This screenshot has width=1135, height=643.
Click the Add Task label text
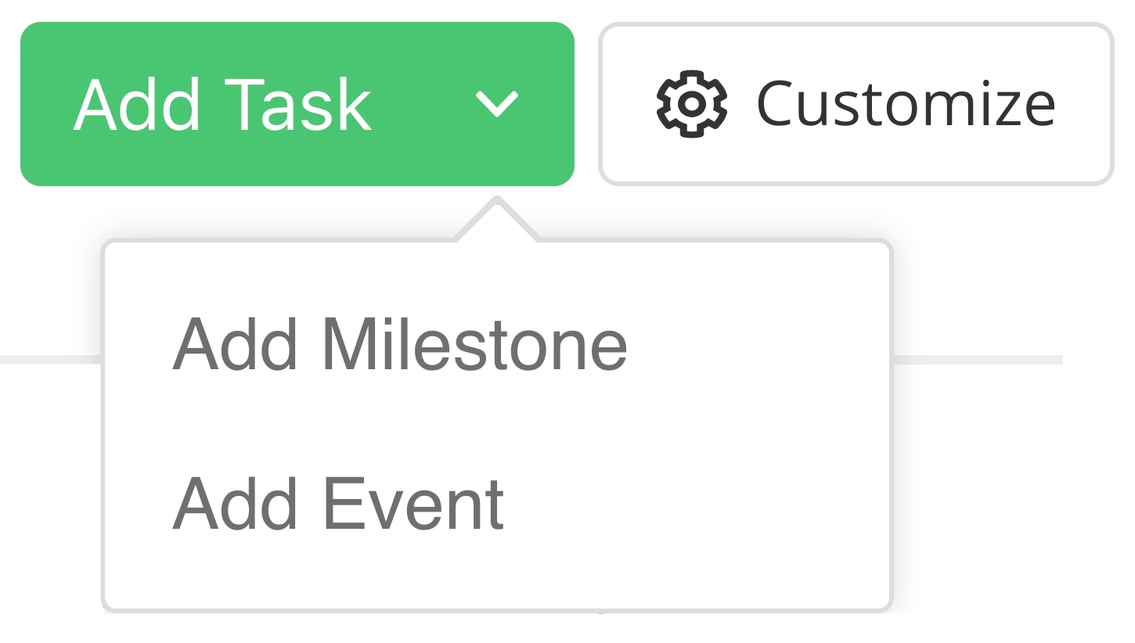(222, 105)
